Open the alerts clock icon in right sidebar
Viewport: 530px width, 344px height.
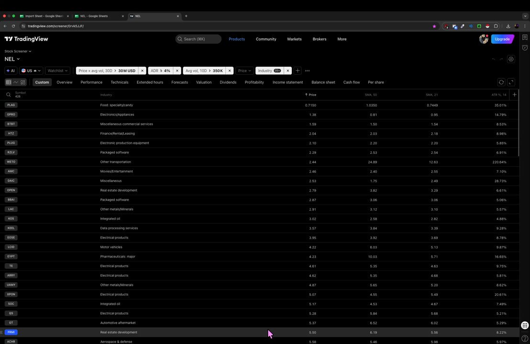[525, 48]
